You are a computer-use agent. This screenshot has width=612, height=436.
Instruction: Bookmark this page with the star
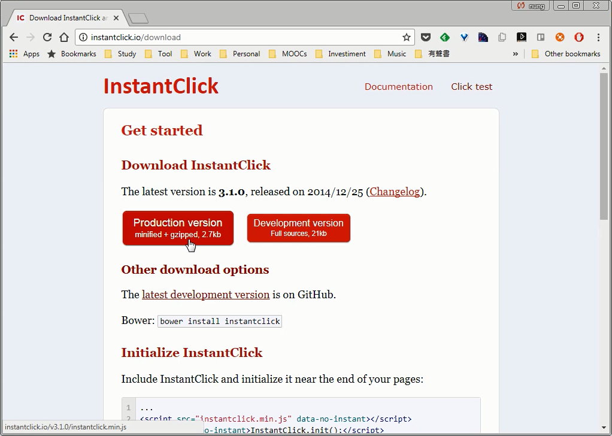pyautogui.click(x=407, y=37)
